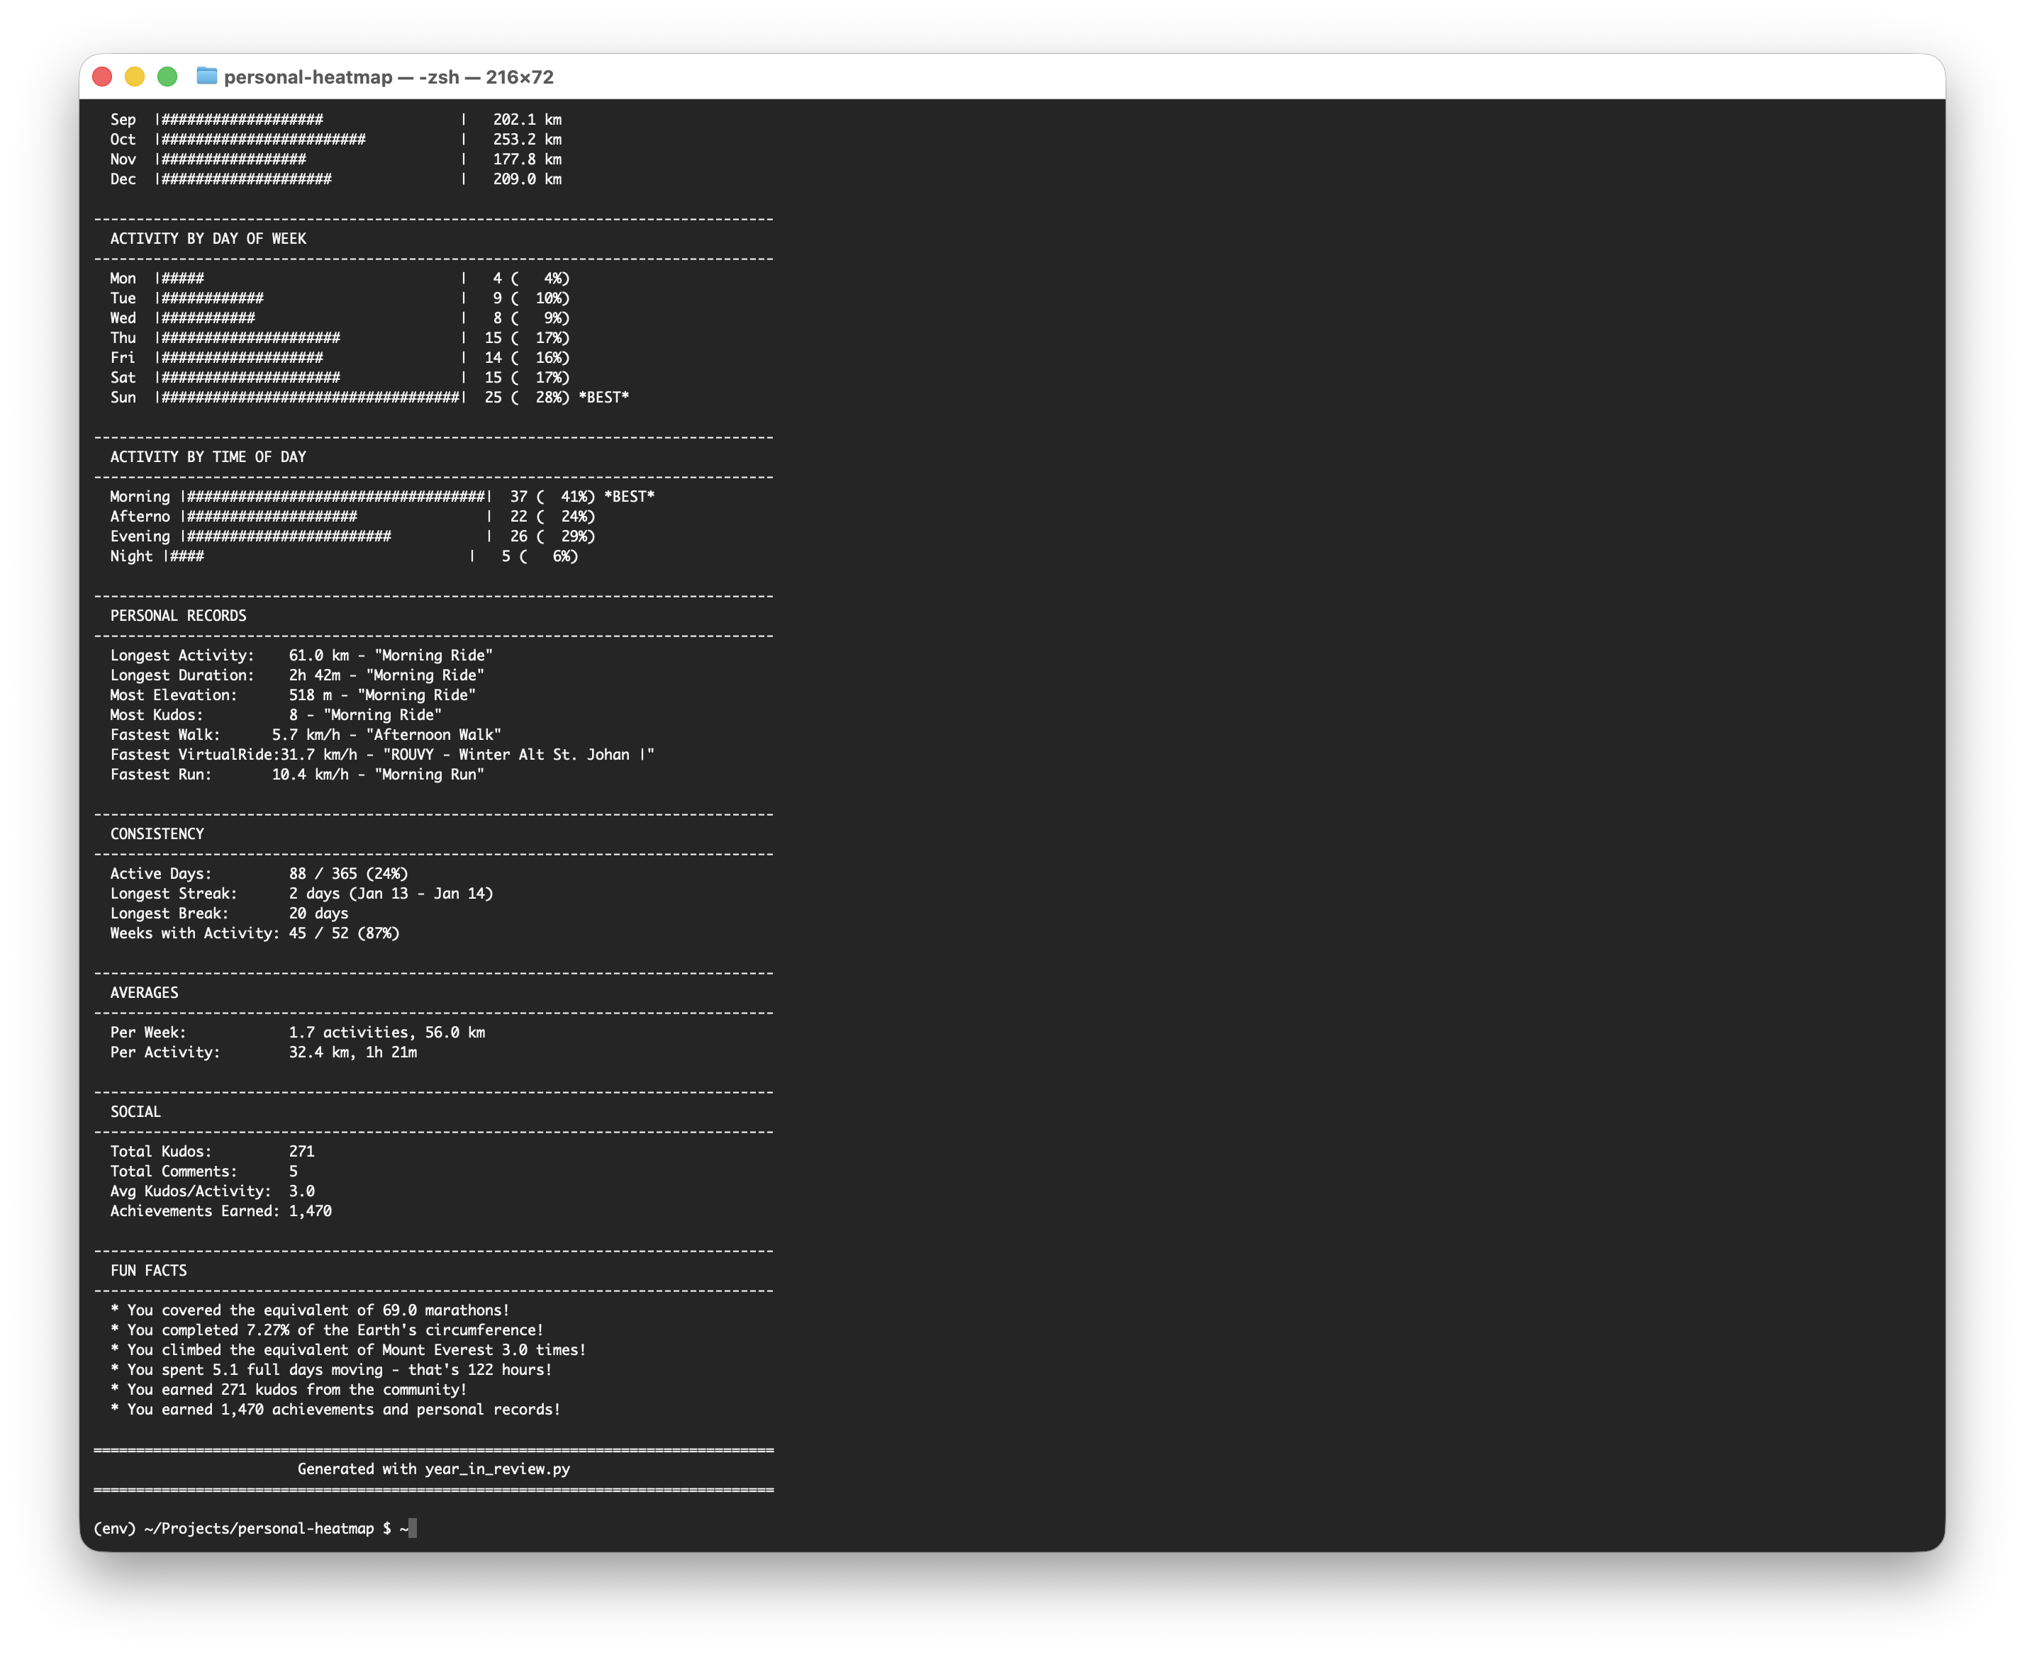Screen dimensions: 2025x1657
Task: Click the ACTIVITY BY DAY OF WEEK heading
Action: tap(208, 239)
